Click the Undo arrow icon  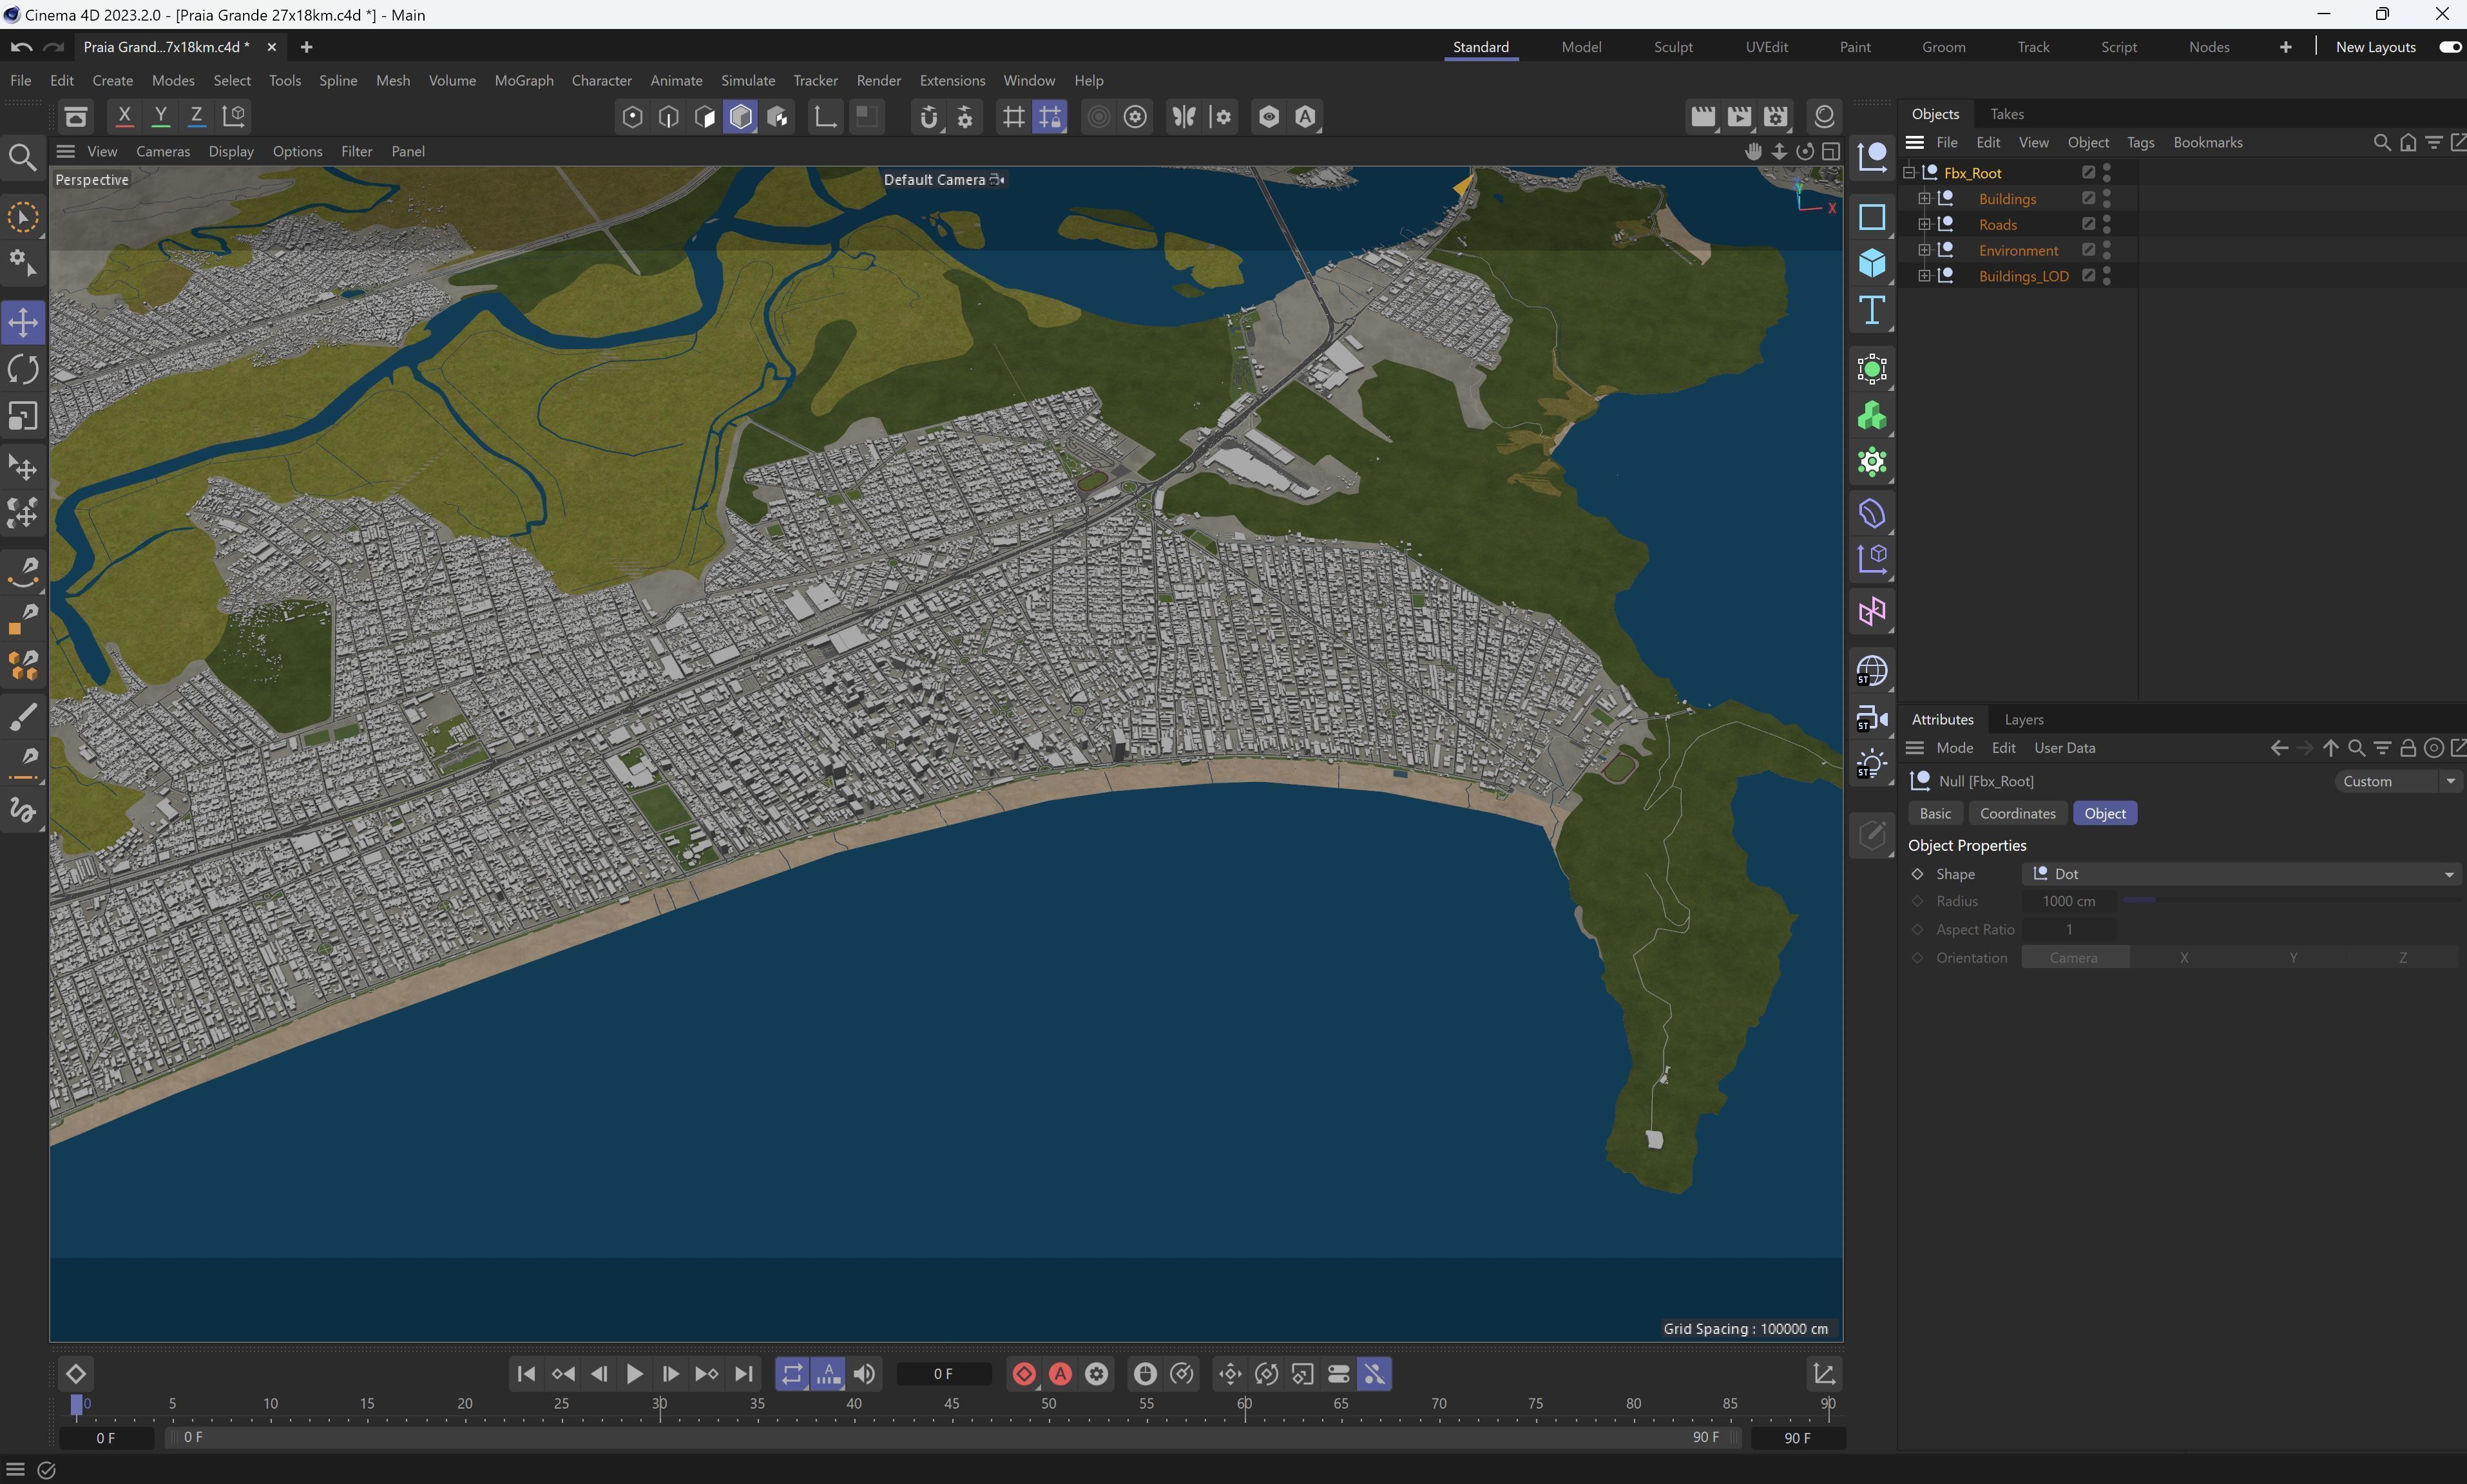(x=21, y=47)
